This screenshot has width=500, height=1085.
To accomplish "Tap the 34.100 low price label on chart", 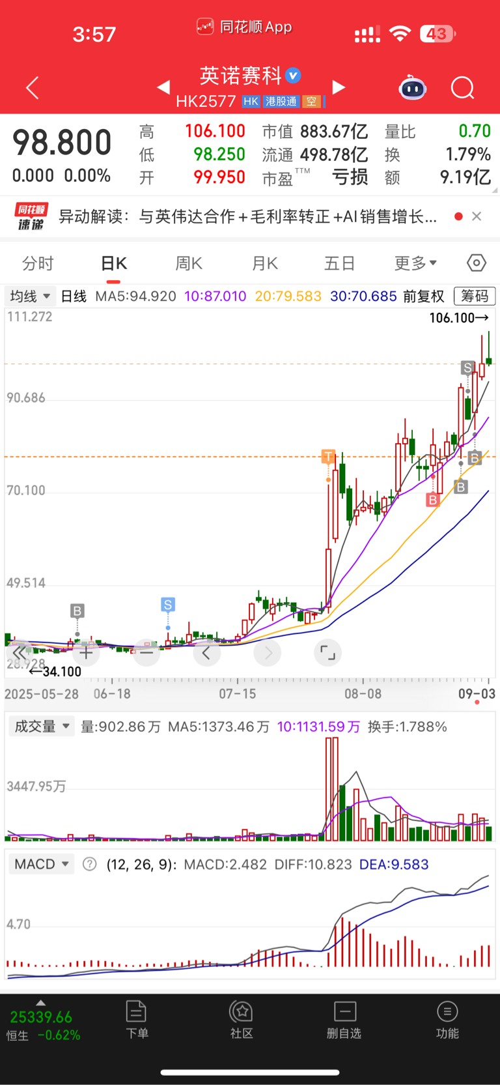I will click(x=55, y=671).
